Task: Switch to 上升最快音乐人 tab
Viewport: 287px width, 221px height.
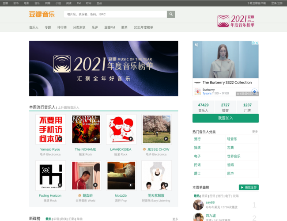Action: [68, 107]
